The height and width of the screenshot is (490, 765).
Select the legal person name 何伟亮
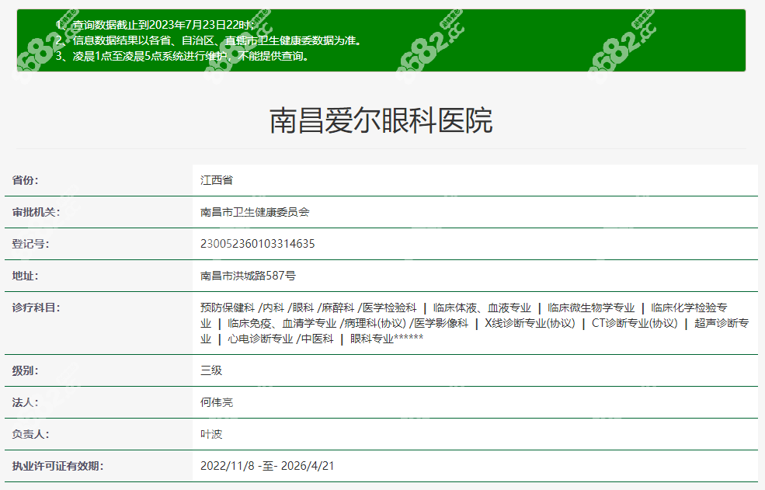coord(217,402)
